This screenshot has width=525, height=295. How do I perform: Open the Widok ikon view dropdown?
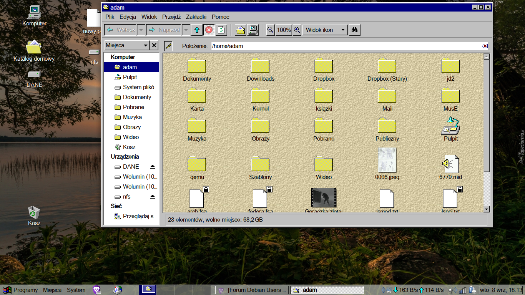pos(325,30)
